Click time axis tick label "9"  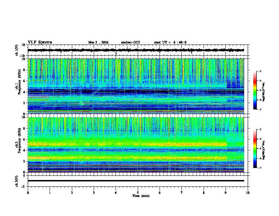[x=225, y=193]
